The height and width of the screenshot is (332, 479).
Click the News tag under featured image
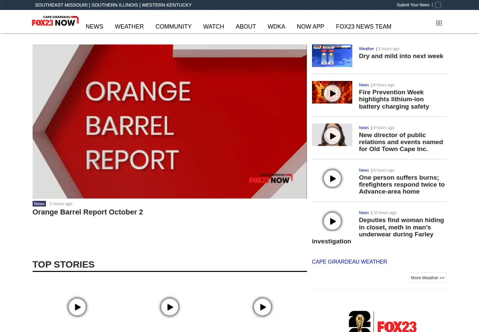click(x=39, y=204)
